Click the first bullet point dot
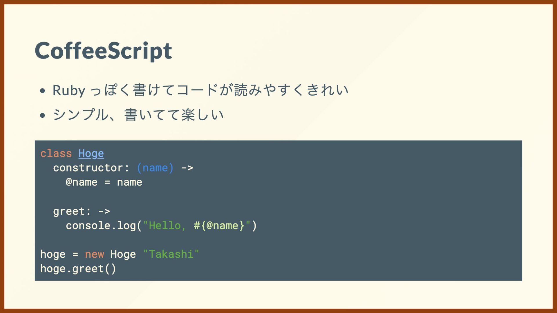Image resolution: width=557 pixels, height=313 pixels. pos(43,91)
